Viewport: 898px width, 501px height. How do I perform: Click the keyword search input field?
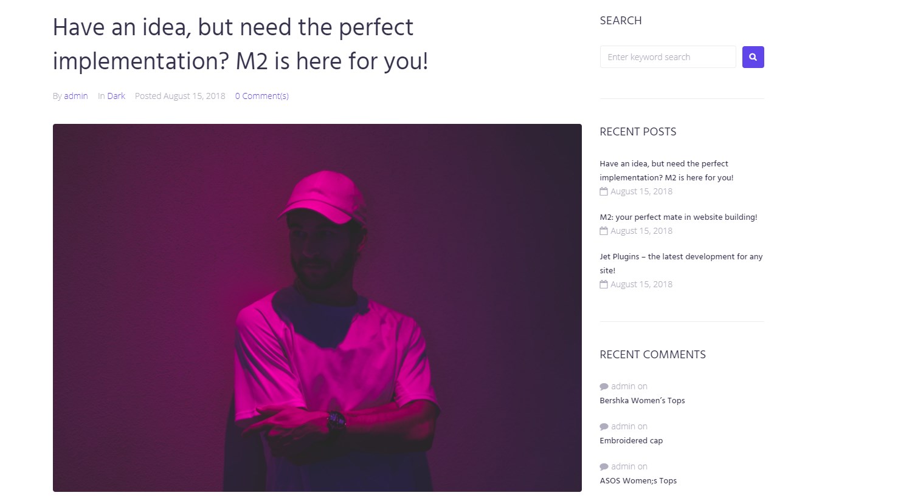(668, 57)
